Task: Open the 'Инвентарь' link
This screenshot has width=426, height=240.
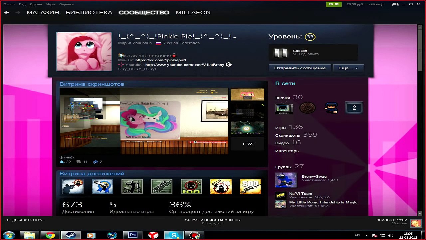Action: tap(287, 151)
